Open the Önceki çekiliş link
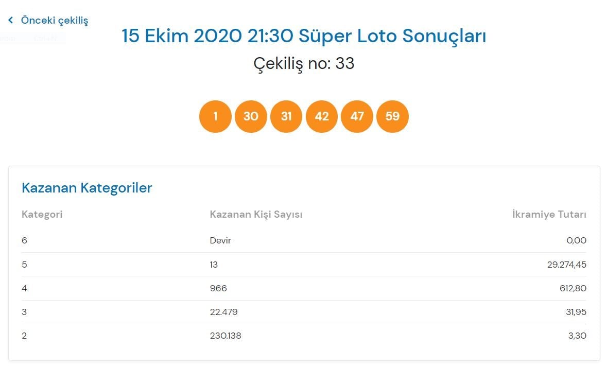This screenshot has height=368, width=607. pyautogui.click(x=54, y=21)
